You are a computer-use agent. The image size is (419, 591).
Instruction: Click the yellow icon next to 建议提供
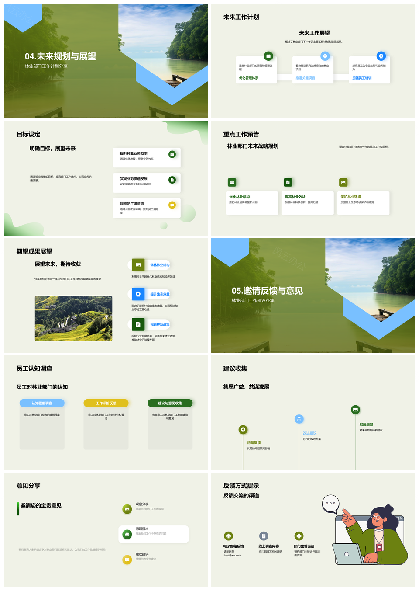click(x=127, y=560)
